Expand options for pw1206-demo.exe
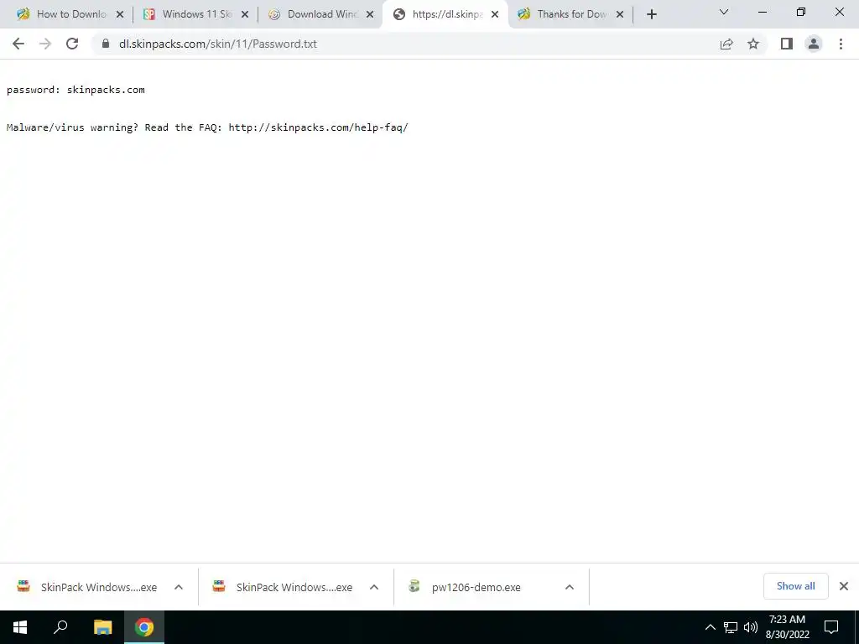 click(x=570, y=587)
